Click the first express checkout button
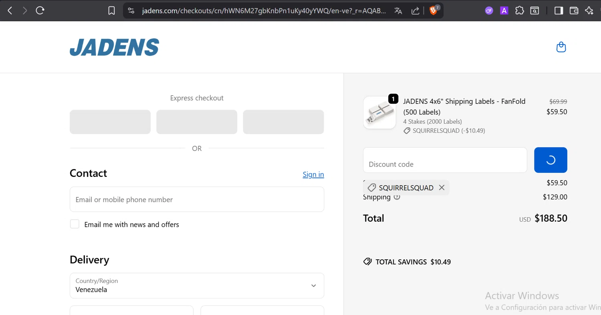The image size is (601, 315). tap(110, 122)
